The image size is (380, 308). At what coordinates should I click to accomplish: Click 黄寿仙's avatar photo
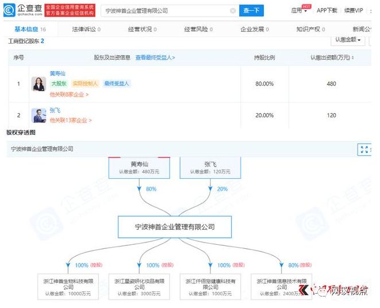tap(39, 84)
